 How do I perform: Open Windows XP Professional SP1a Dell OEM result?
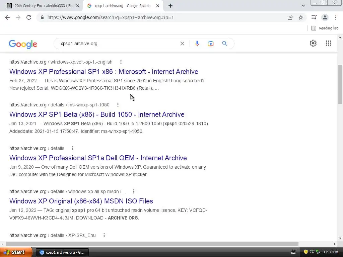98,158
